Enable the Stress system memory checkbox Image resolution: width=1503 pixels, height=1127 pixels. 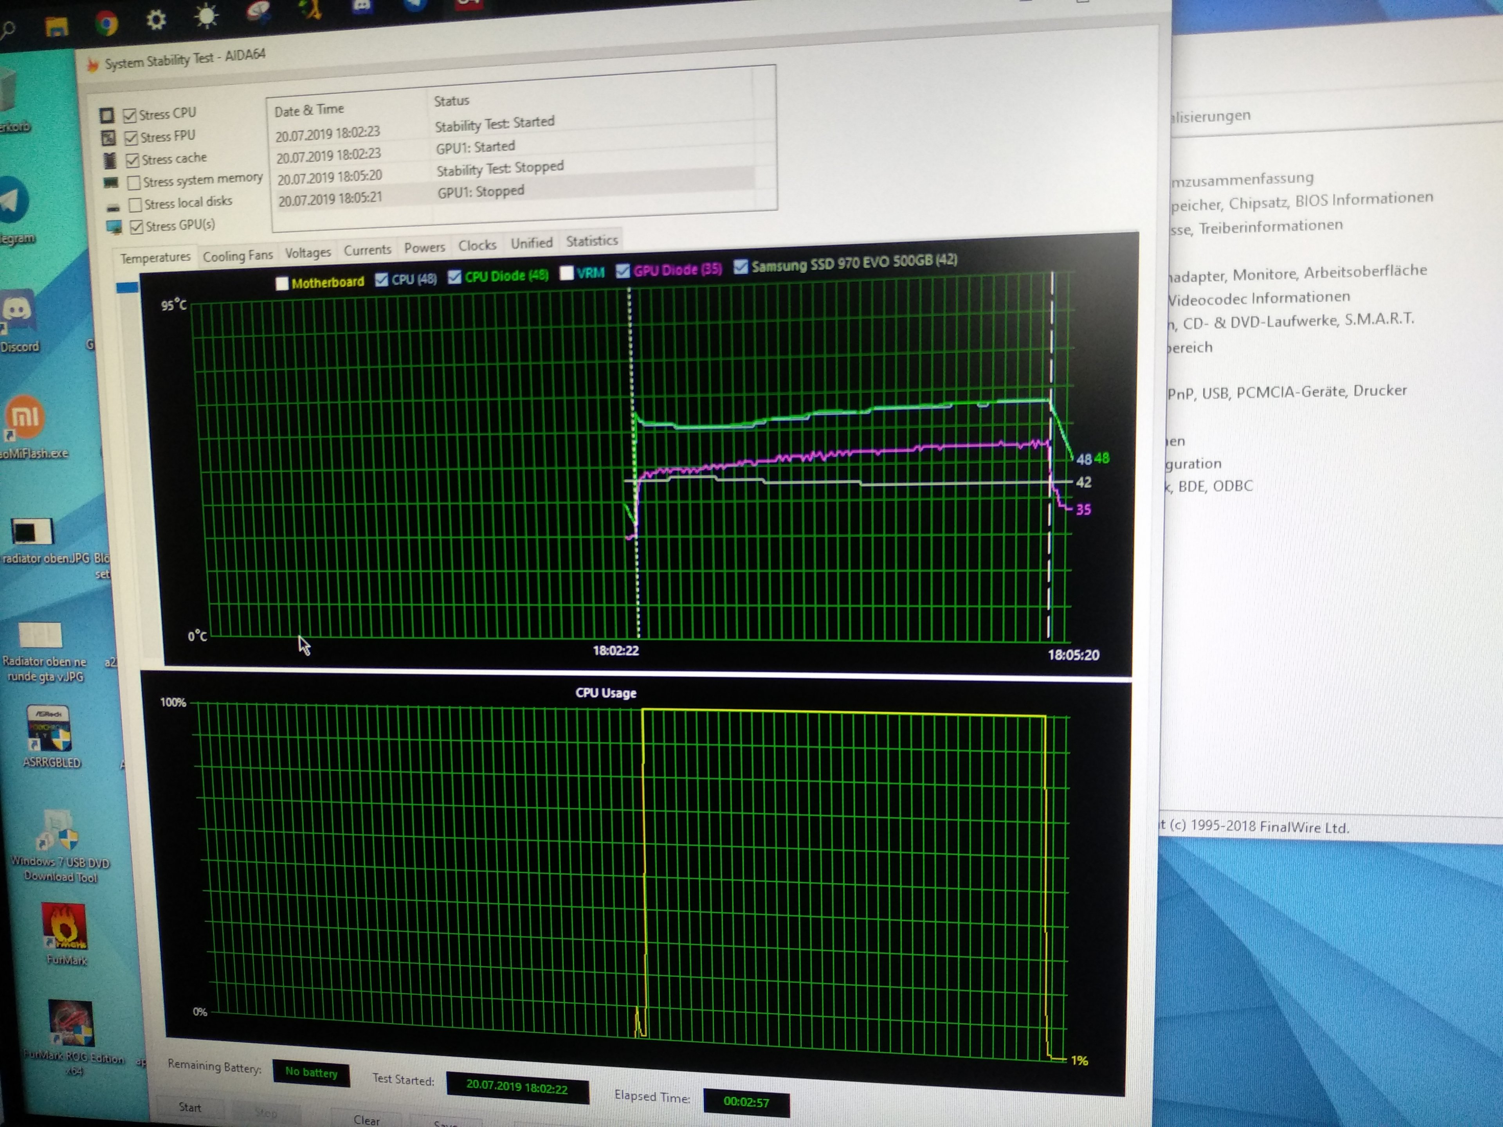135,182
